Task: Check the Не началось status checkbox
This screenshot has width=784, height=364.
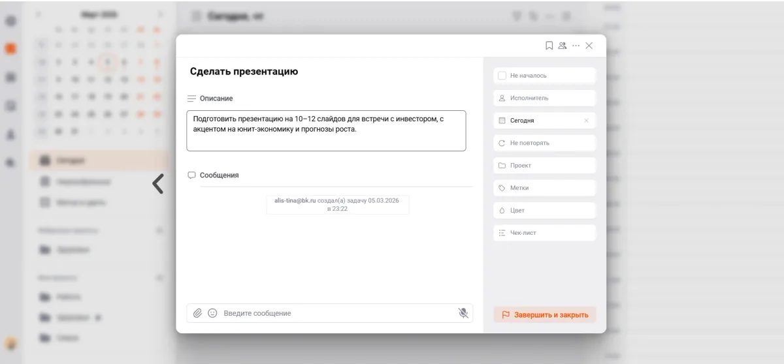Action: 502,76
